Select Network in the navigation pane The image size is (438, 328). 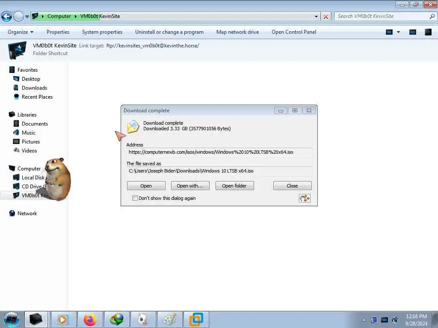point(27,214)
